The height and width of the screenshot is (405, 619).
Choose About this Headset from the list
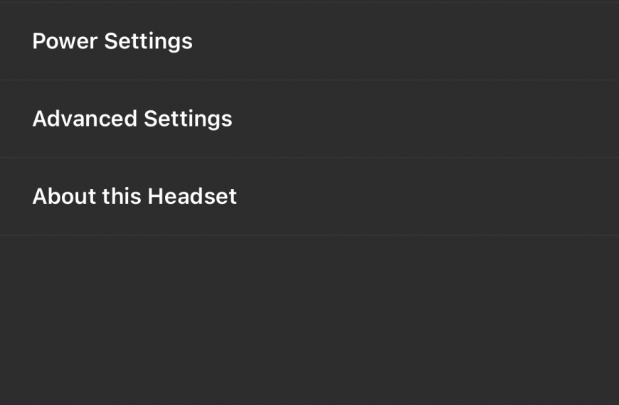[309, 196]
